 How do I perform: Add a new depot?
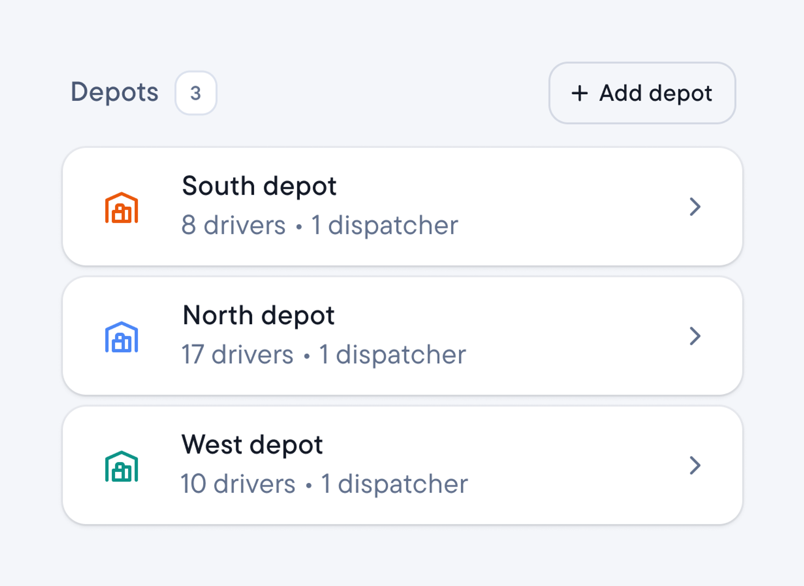[x=642, y=93]
